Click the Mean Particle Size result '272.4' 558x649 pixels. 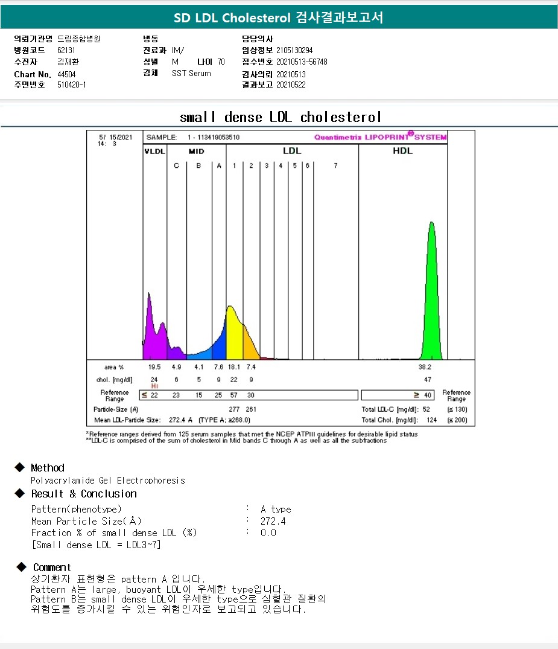(x=273, y=521)
